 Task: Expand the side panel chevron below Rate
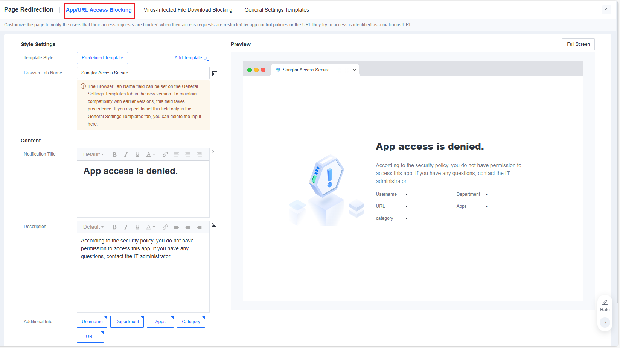point(605,322)
